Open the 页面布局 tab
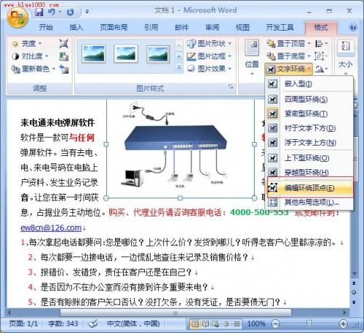The width and height of the screenshot is (364, 333). tap(114, 28)
